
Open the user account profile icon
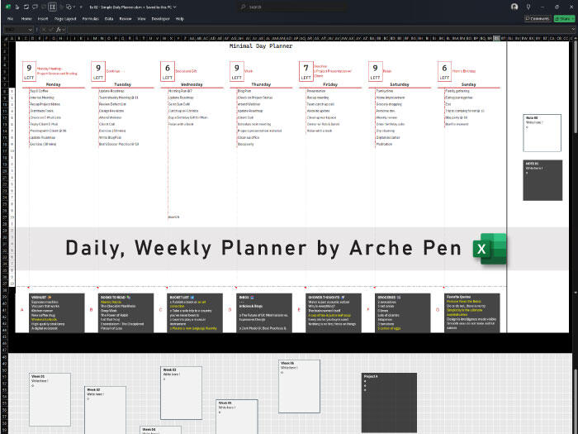click(x=514, y=6)
